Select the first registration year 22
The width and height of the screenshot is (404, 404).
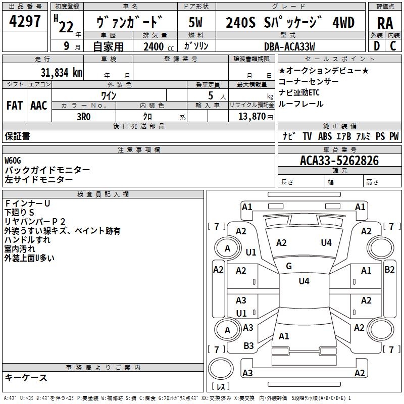(66, 27)
